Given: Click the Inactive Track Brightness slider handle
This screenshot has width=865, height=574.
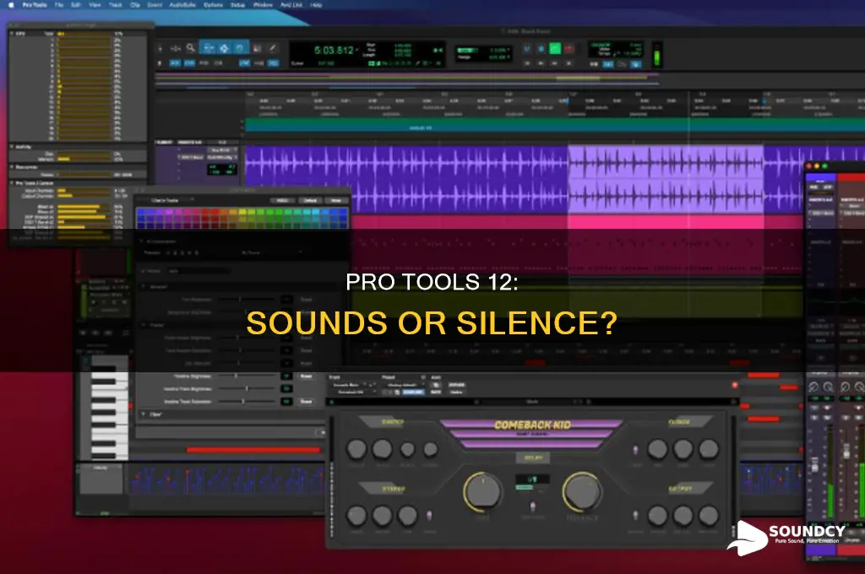Looking at the screenshot, I should click(247, 389).
